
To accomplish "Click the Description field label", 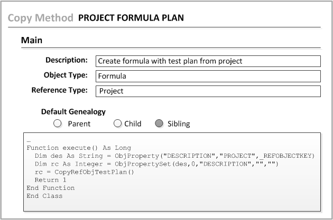I will coord(66,60).
